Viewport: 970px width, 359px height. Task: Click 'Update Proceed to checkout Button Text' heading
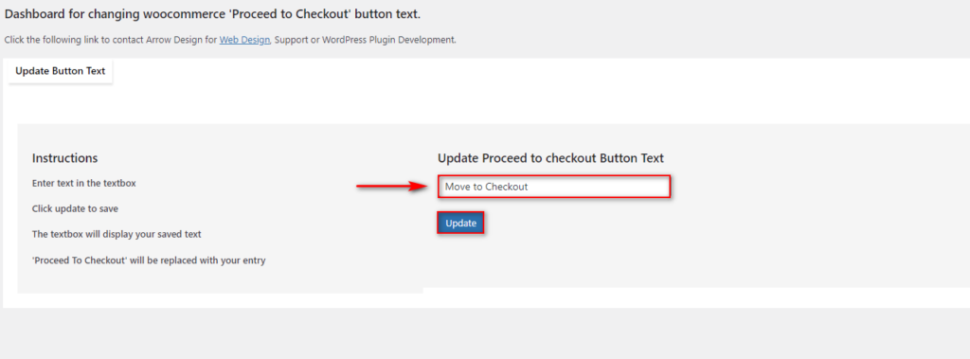(550, 158)
